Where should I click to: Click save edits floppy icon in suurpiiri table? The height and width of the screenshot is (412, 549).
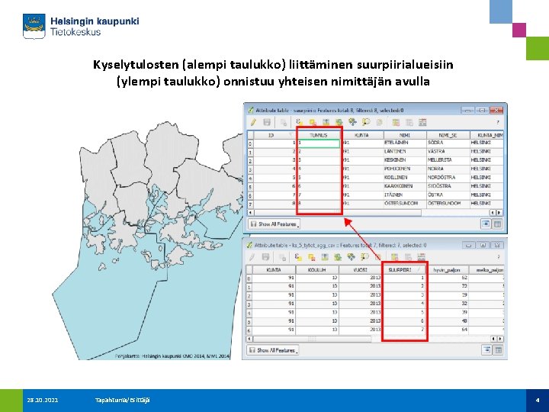[x=267, y=122]
